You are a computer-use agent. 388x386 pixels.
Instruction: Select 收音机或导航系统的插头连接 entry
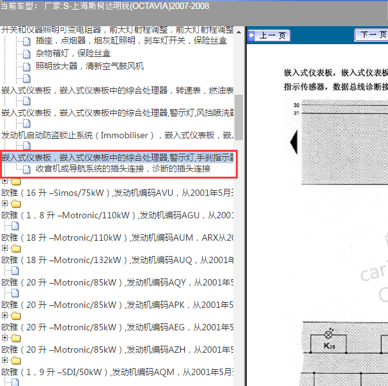point(123,168)
